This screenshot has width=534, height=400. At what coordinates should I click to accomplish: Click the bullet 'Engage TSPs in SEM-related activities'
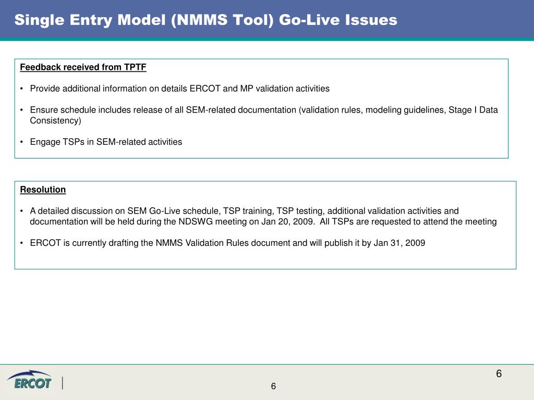coord(106,142)
